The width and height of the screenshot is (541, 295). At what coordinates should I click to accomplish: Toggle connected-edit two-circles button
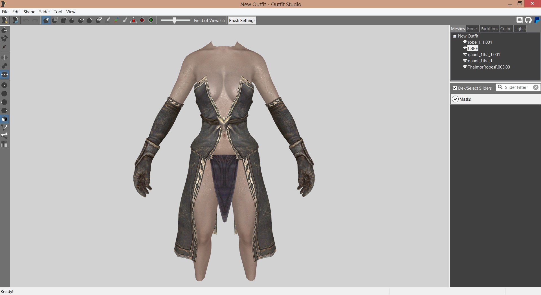point(5,66)
